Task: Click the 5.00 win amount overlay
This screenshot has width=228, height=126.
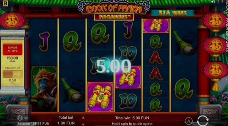Action: (x=113, y=66)
